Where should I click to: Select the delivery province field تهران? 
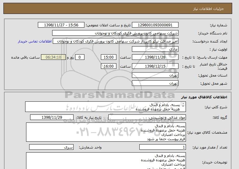coord(155,75)
